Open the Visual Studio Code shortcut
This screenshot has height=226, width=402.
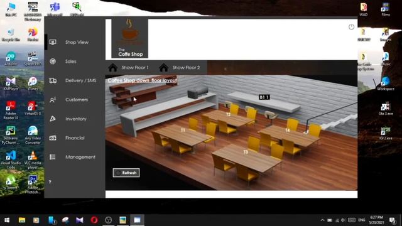coord(11,160)
